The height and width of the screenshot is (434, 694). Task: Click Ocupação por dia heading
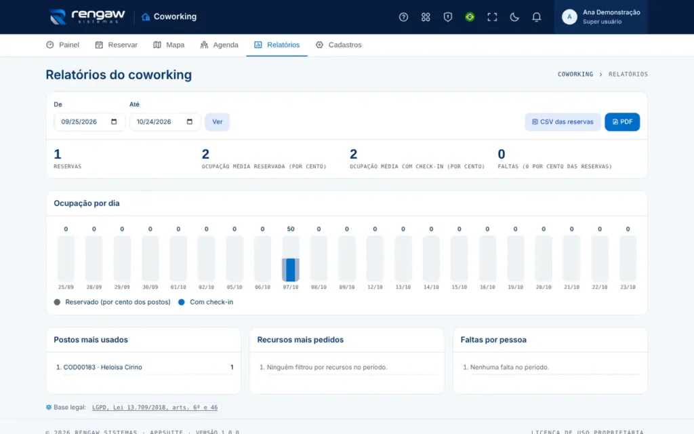[87, 203]
